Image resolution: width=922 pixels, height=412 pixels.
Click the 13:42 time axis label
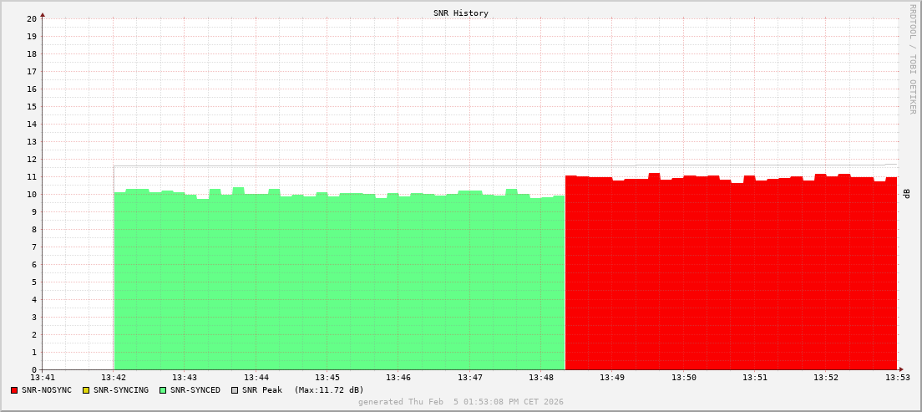pos(114,378)
